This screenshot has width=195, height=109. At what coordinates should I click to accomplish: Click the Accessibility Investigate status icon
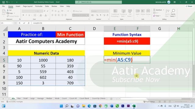click(x=7, y=102)
